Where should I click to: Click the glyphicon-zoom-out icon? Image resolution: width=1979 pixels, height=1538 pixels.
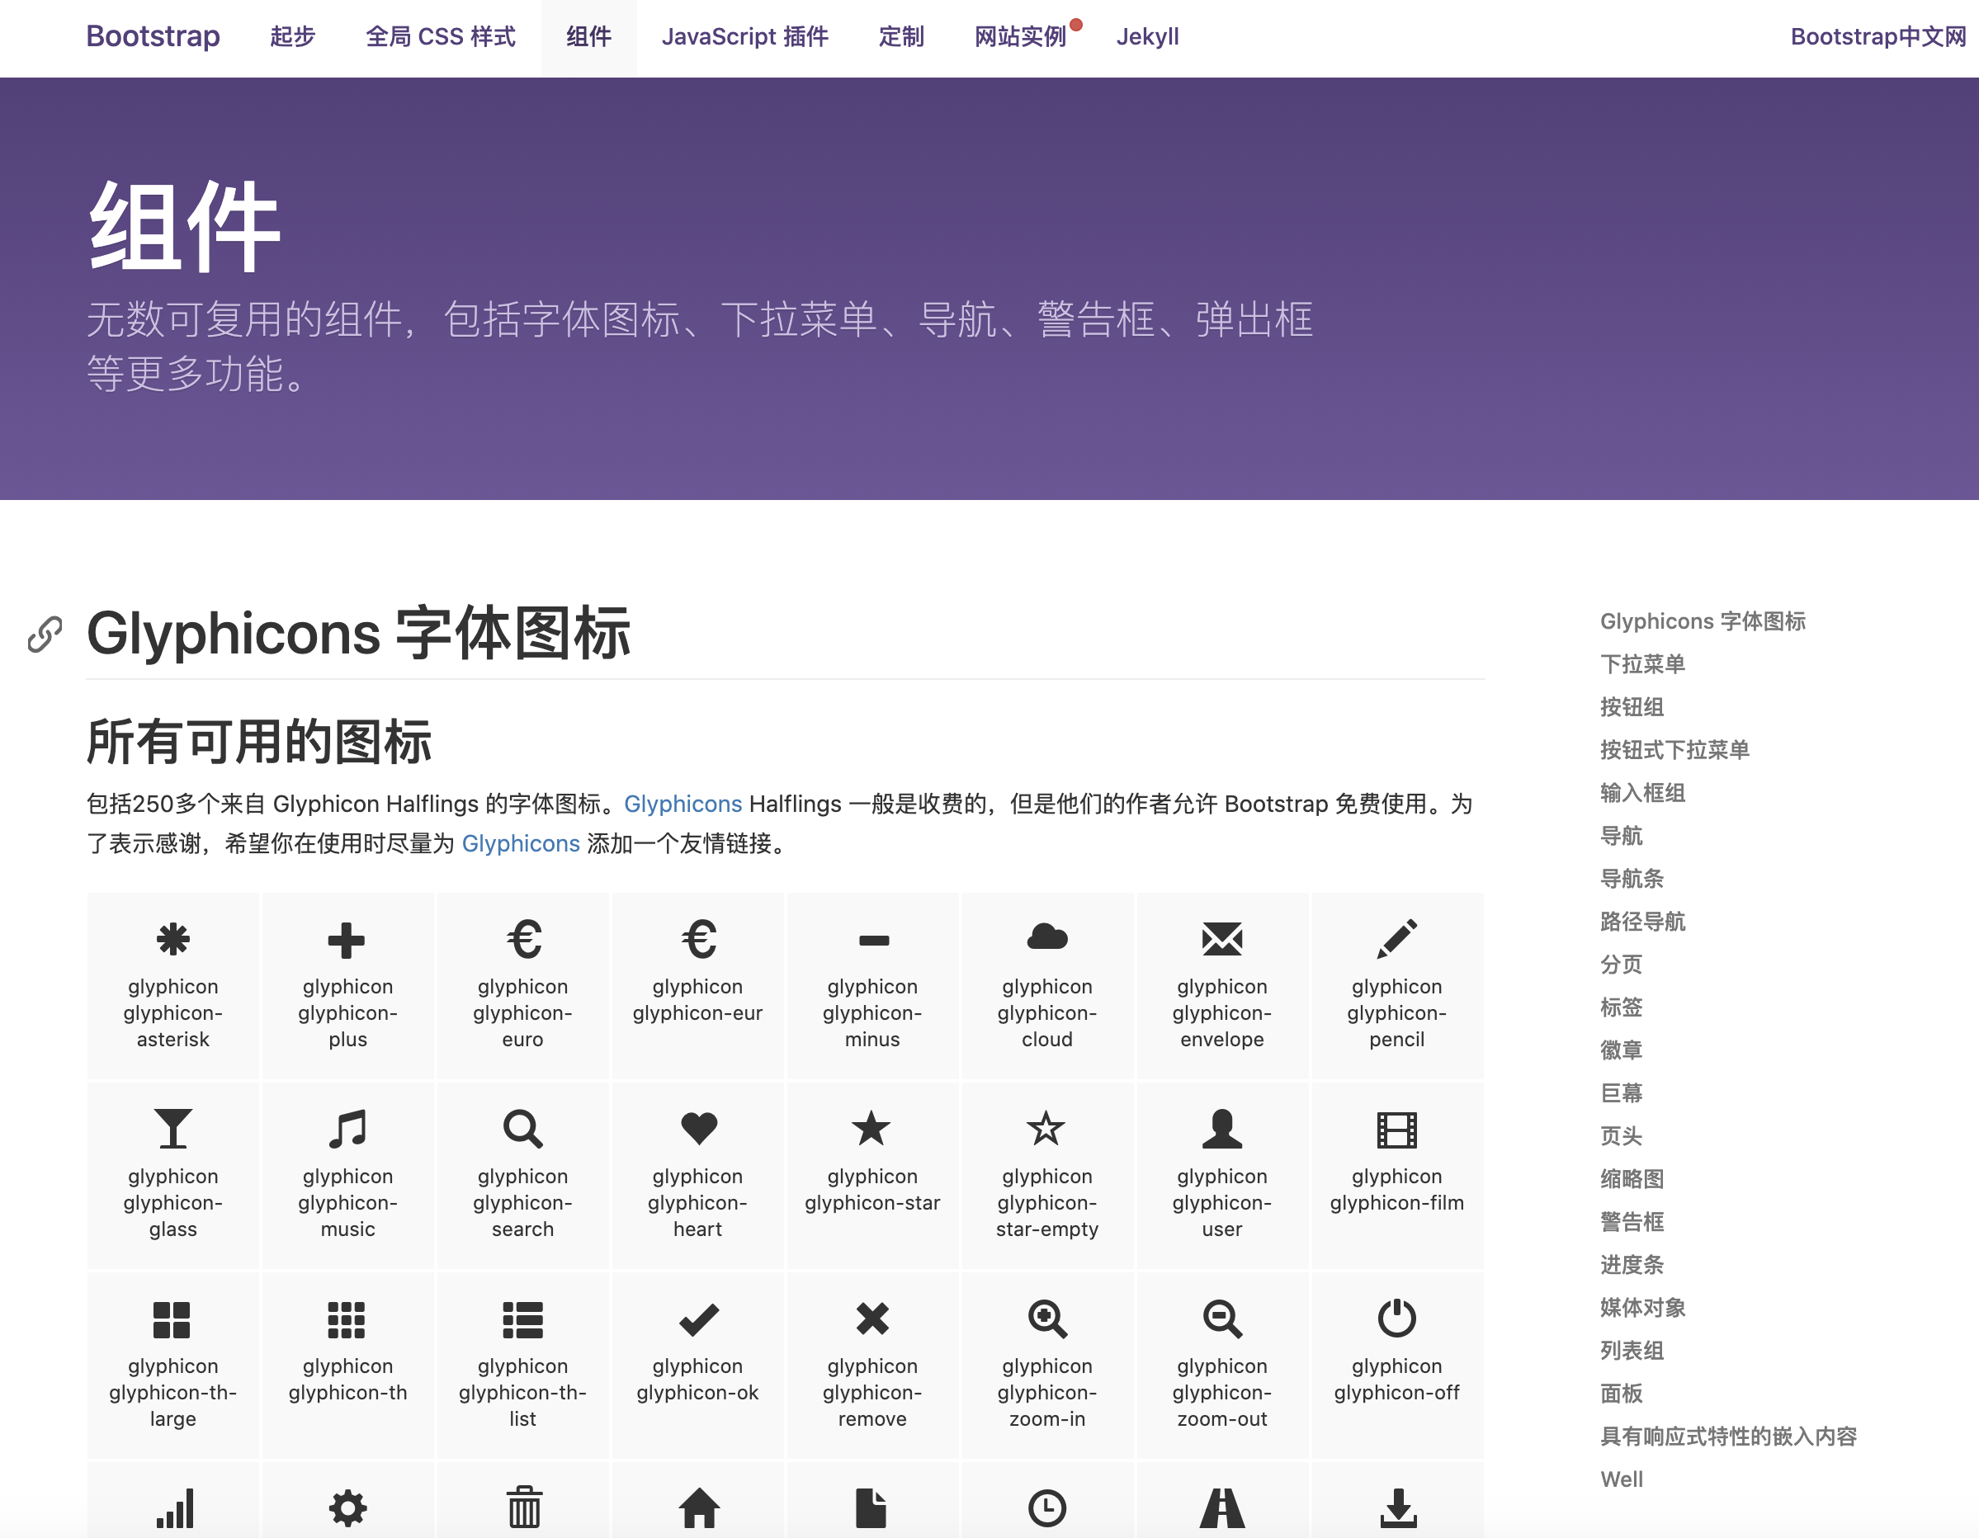[x=1221, y=1319]
